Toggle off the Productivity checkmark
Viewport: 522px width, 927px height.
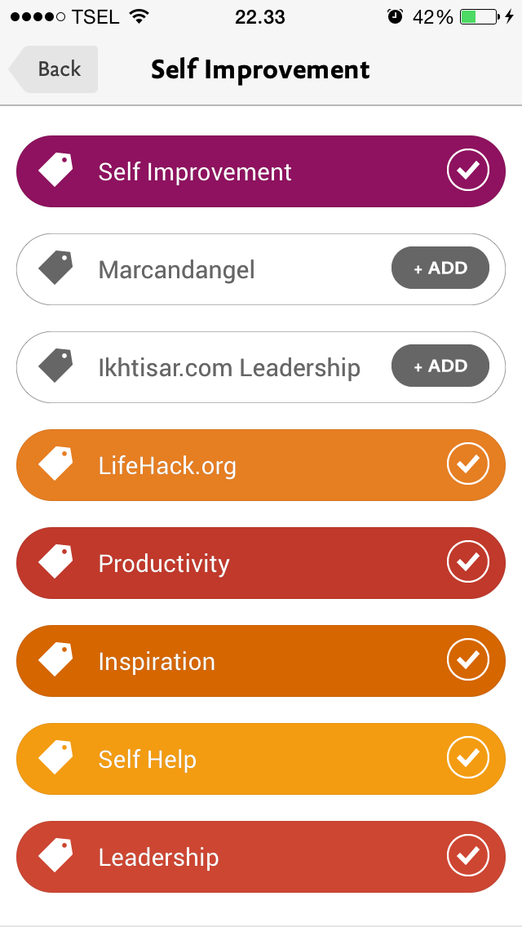tap(468, 562)
